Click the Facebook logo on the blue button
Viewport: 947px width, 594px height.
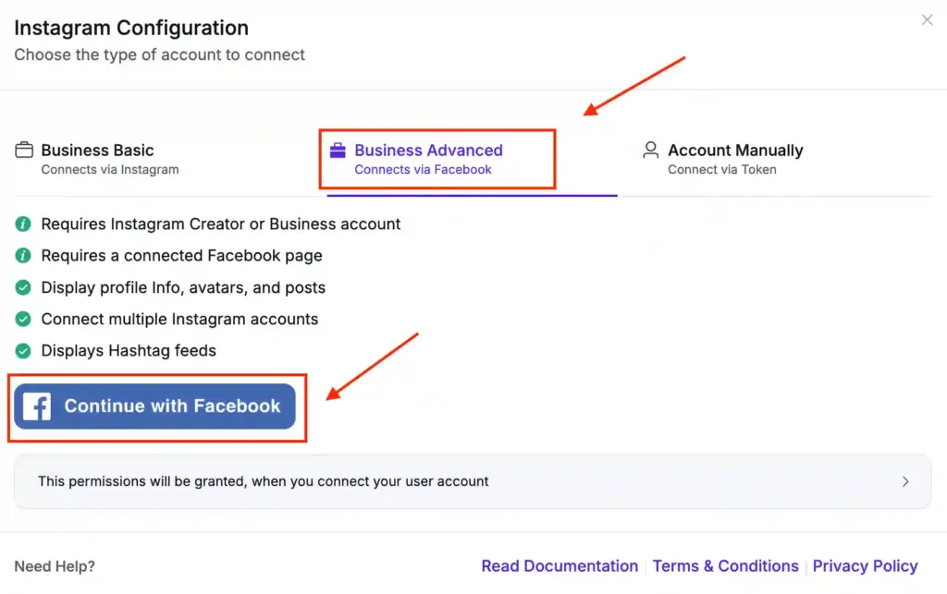coord(37,406)
